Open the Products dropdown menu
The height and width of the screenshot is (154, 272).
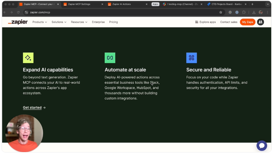point(40,22)
